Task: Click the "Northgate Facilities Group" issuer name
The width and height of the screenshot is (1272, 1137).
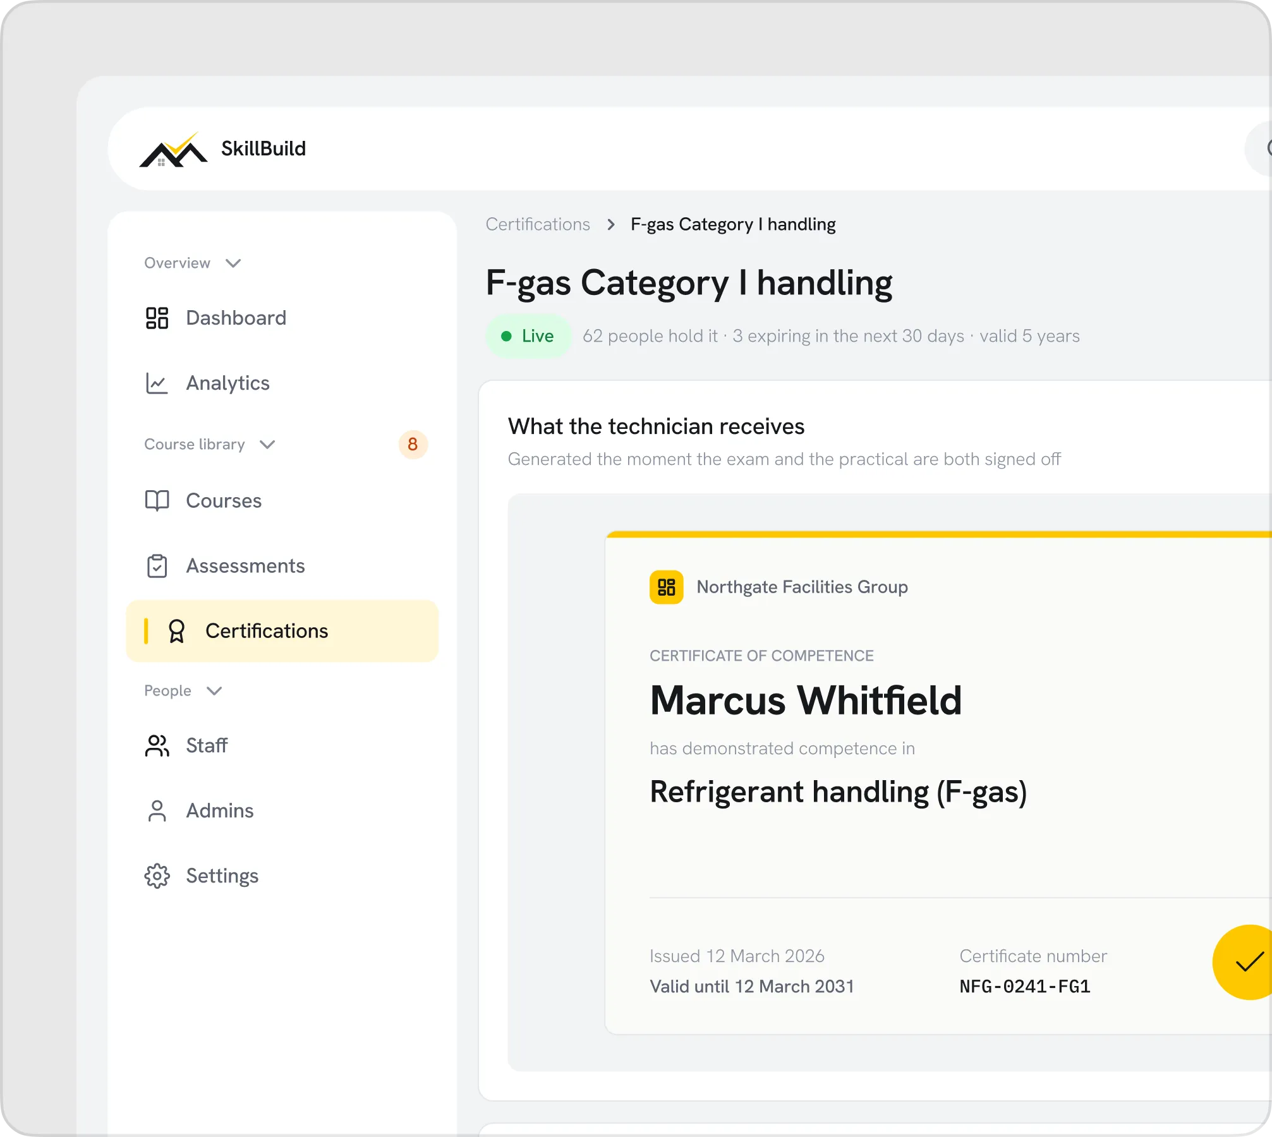Action: pos(802,587)
